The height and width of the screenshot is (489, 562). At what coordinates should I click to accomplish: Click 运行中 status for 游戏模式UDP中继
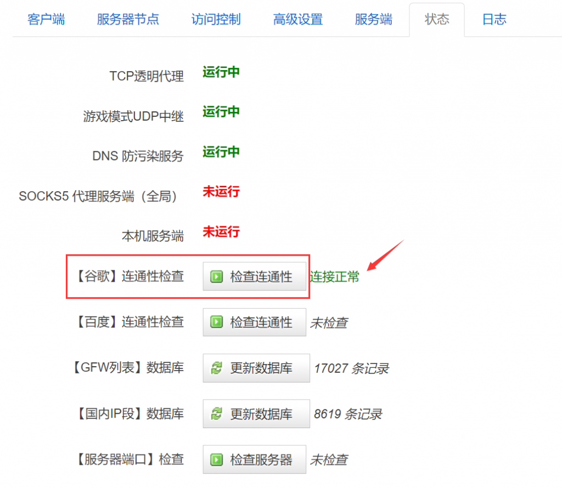tap(221, 112)
